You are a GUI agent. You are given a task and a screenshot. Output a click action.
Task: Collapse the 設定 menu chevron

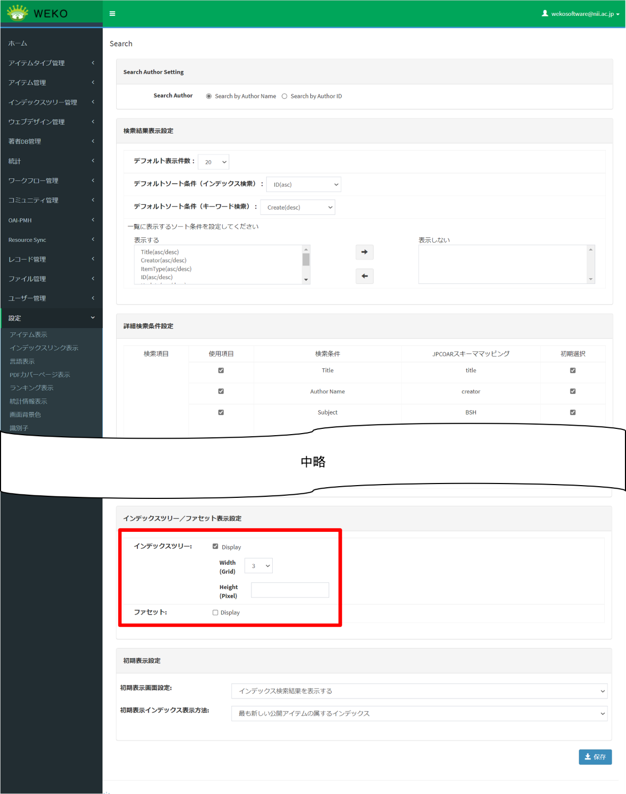pos(93,318)
